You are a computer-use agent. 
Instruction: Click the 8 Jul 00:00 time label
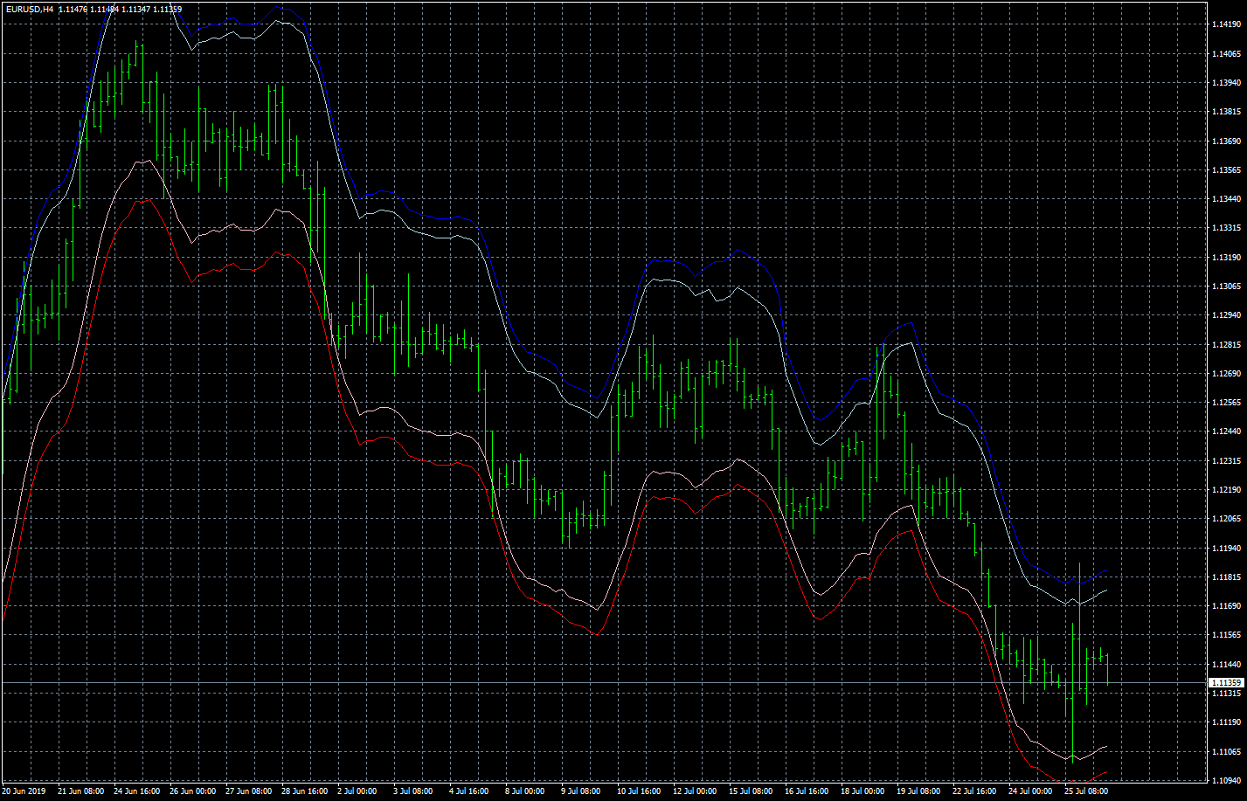point(525,791)
